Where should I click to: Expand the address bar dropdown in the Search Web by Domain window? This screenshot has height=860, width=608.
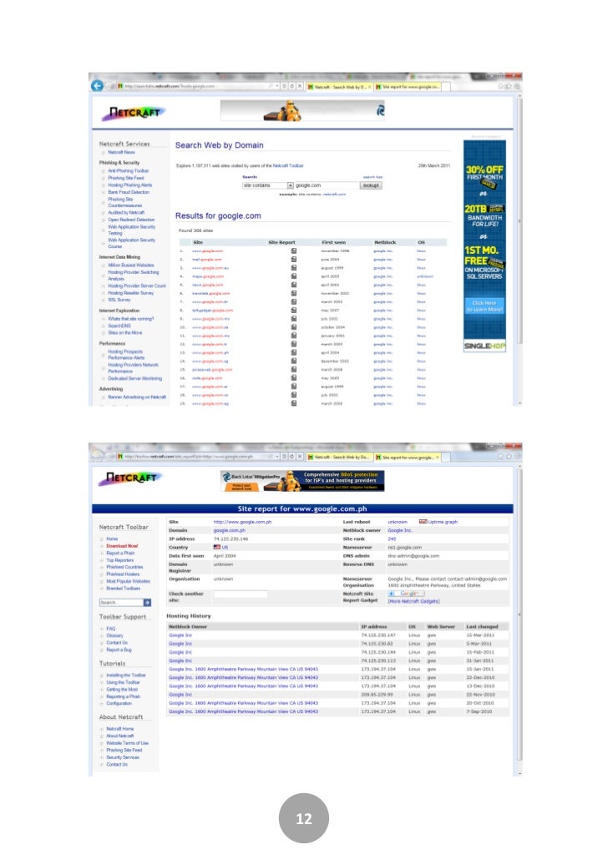tap(277, 87)
